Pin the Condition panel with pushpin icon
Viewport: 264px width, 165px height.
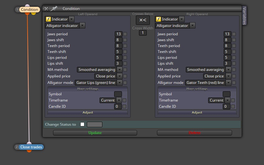click(54, 9)
